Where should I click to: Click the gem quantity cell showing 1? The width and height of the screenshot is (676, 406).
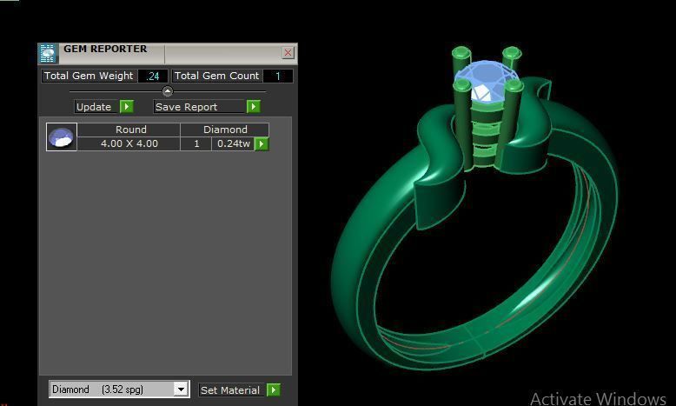point(196,143)
